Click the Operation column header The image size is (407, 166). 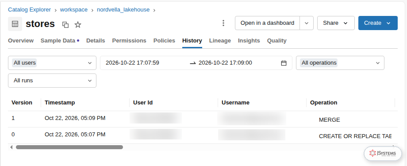[324, 103]
